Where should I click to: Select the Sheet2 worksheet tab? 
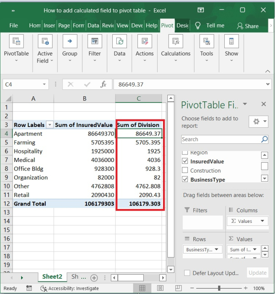pos(52,277)
